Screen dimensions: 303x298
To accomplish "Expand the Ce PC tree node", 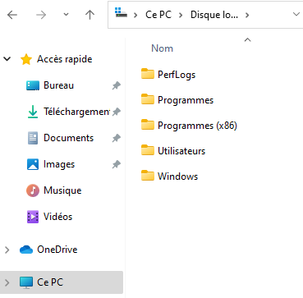I will 7,282.
